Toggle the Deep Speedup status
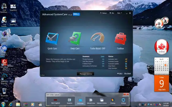This screenshot has width=172, height=107. [x=126, y=68]
